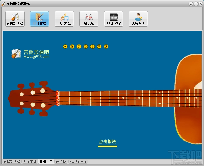This screenshot has height=166, width=204.
Task: Select chord letter D
Action: pos(86,46)
